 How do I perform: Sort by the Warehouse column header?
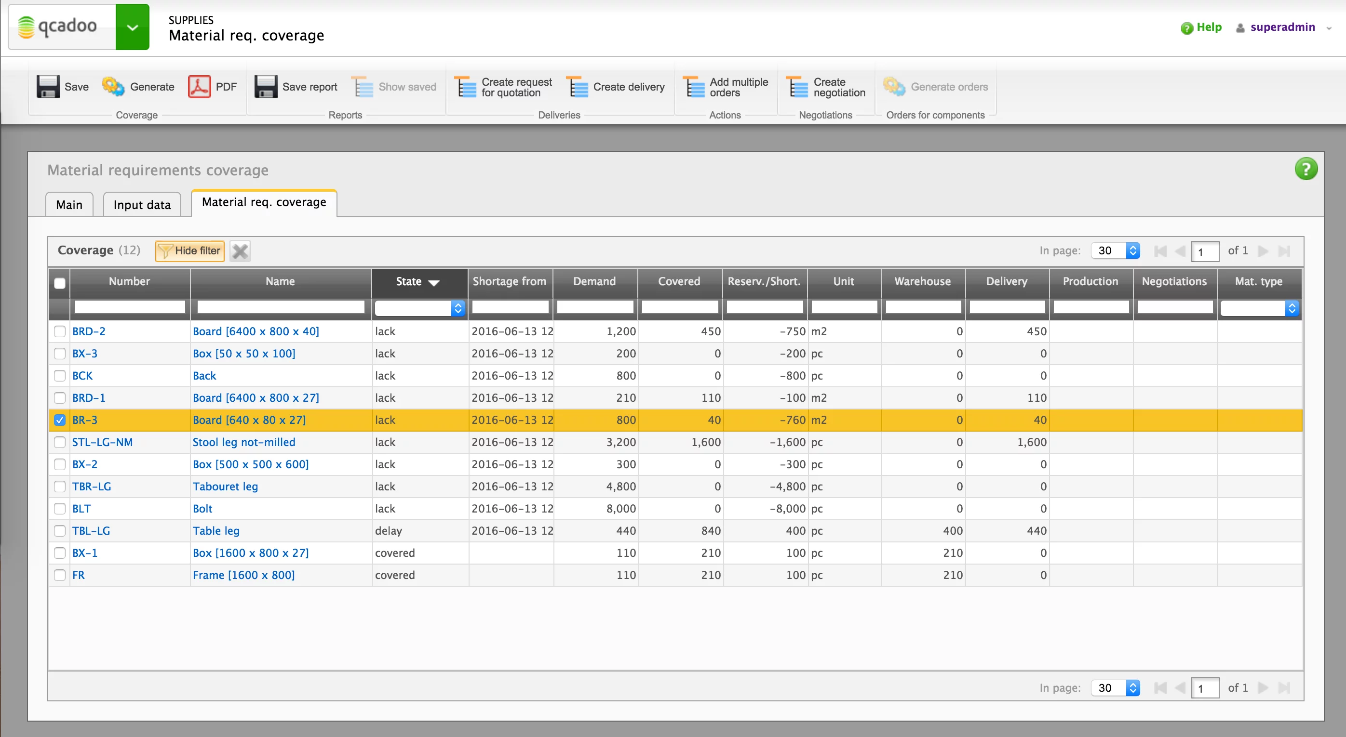[923, 282]
